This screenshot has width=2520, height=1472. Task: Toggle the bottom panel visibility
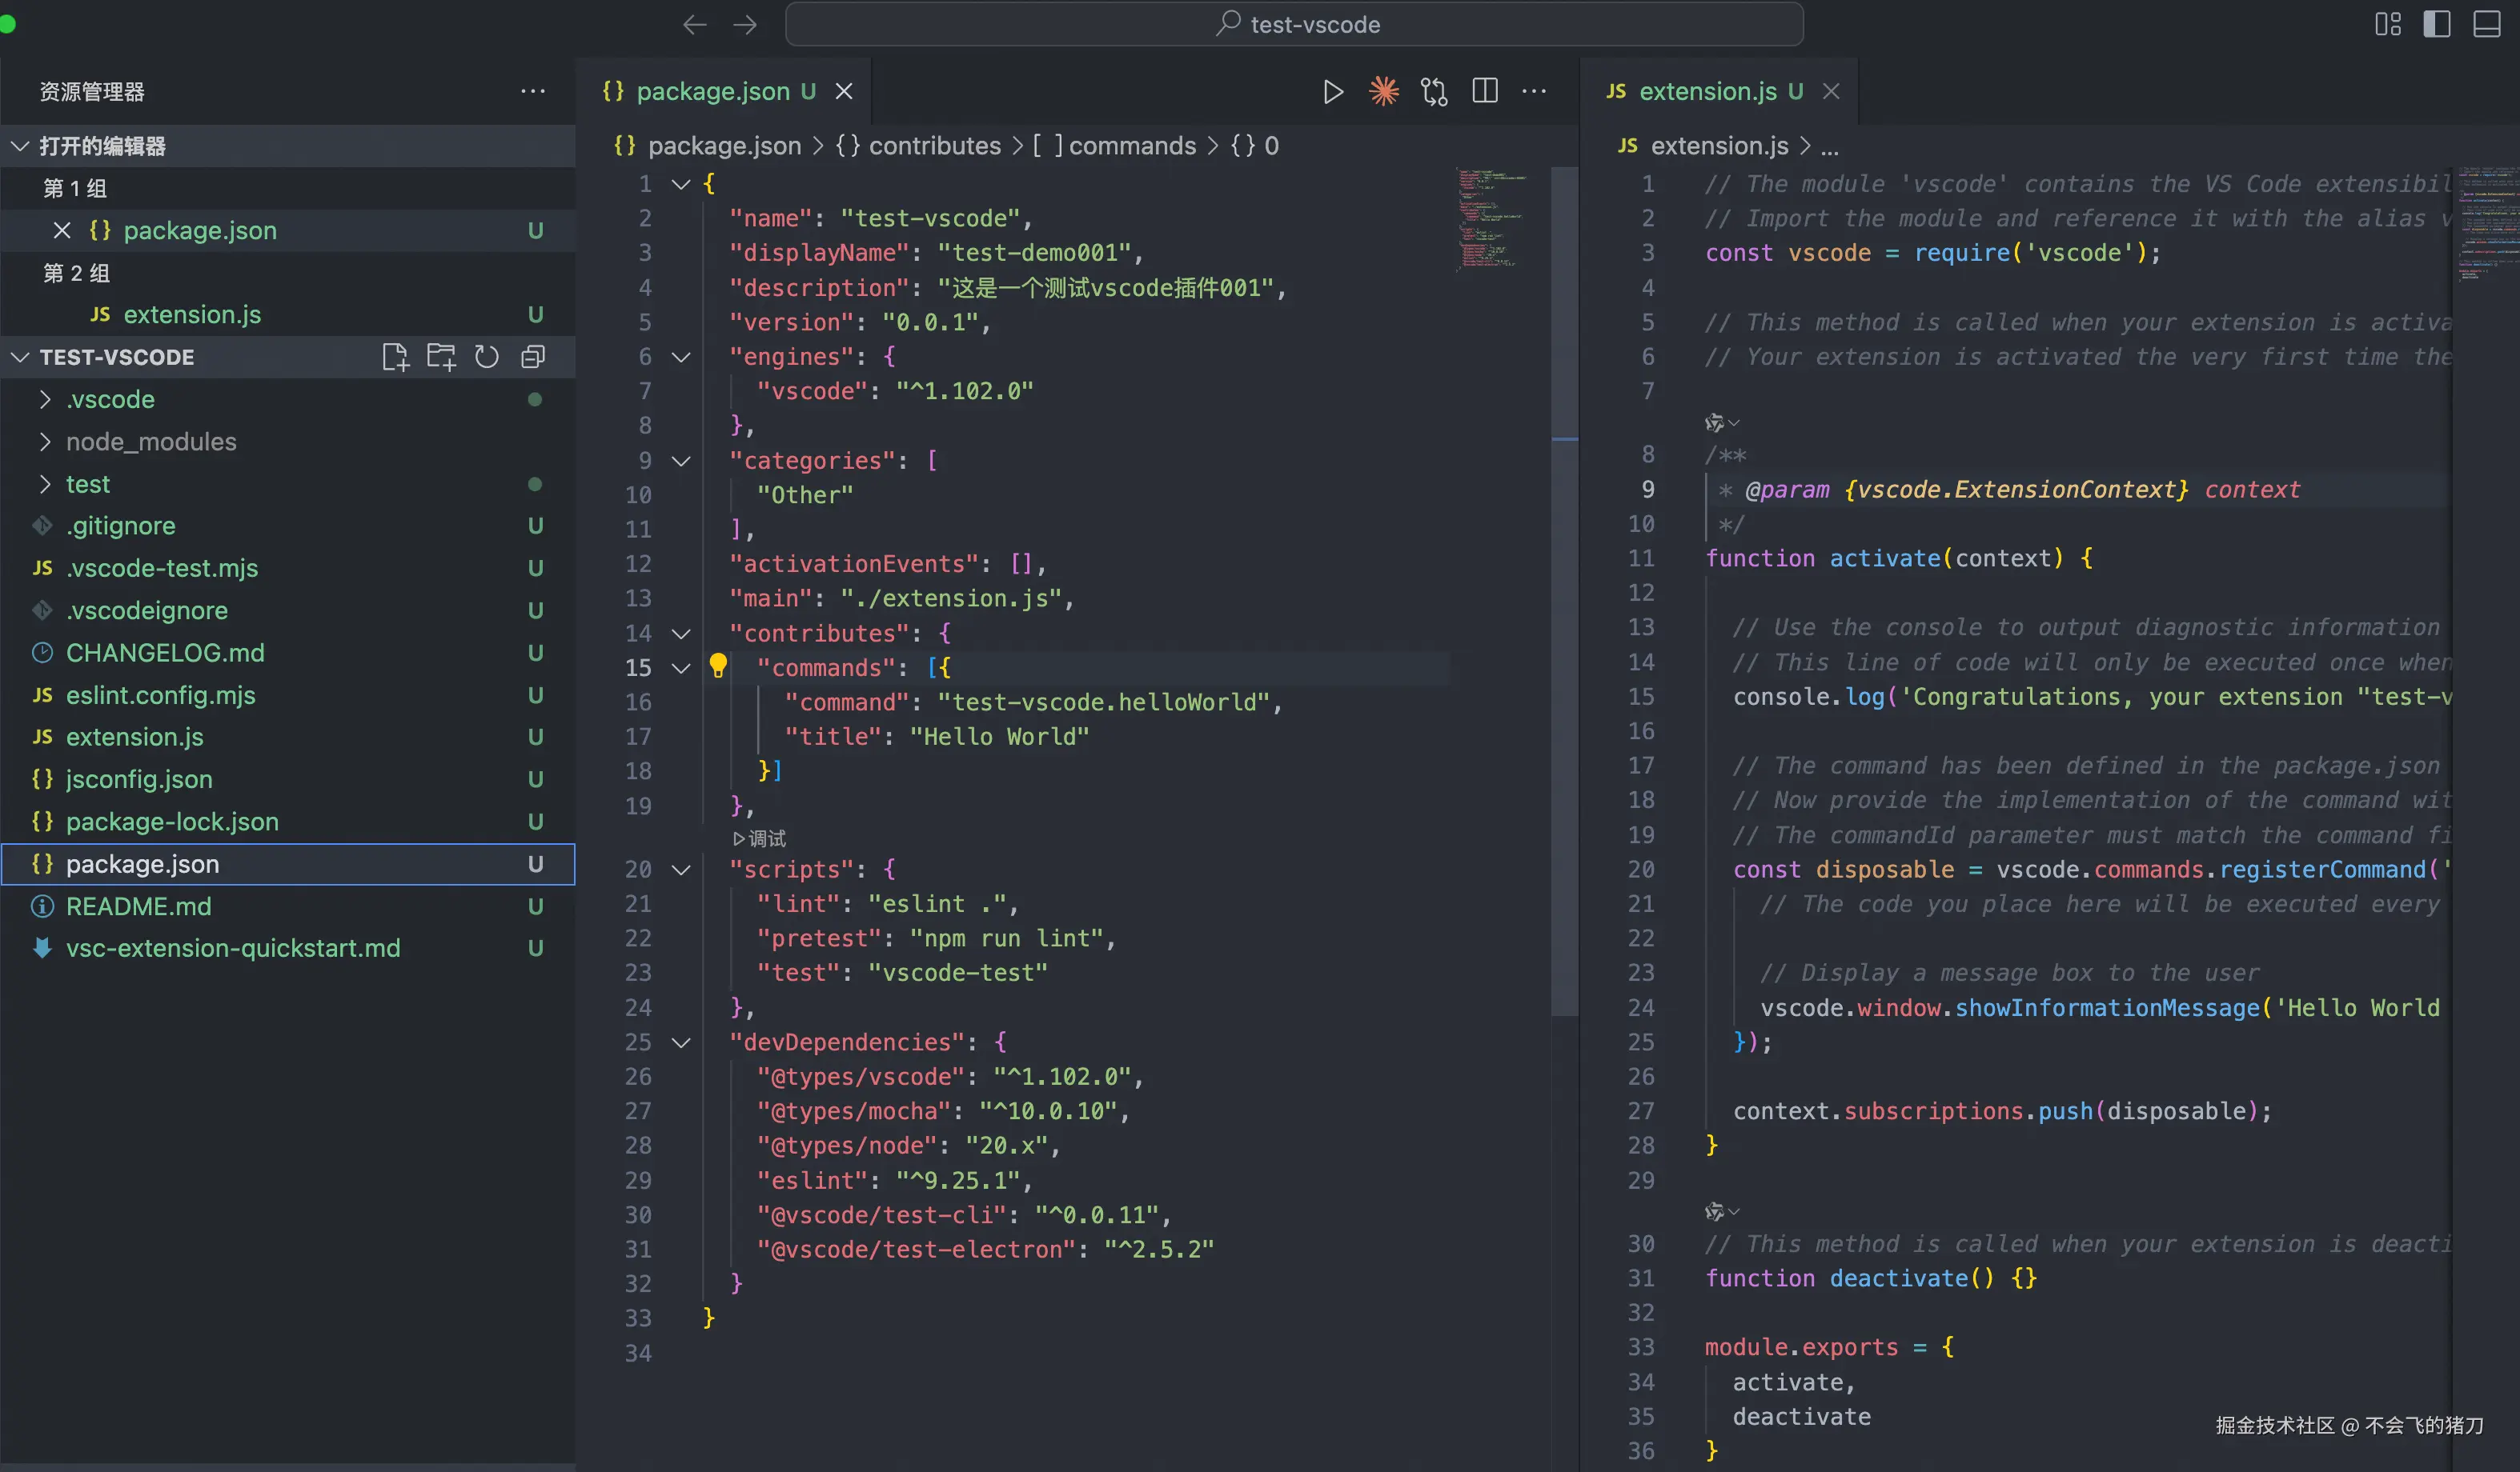coord(2487,24)
